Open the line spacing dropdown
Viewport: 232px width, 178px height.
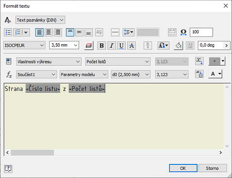click(128, 32)
